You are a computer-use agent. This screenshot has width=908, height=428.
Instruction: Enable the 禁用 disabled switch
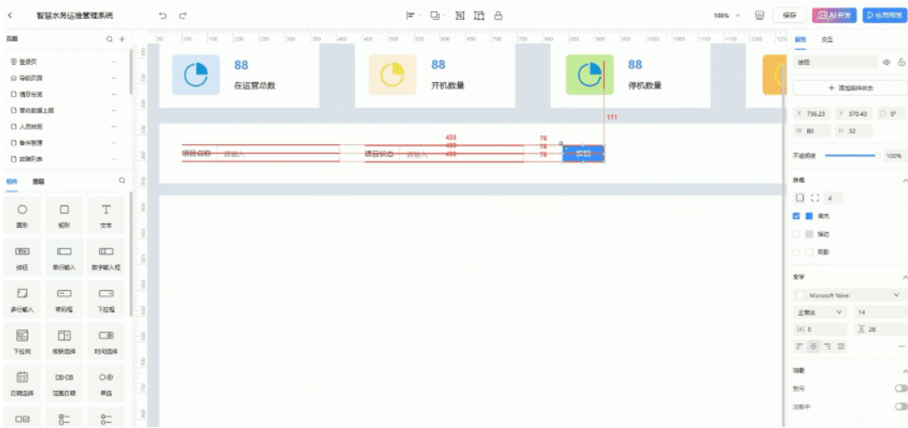coord(901,388)
